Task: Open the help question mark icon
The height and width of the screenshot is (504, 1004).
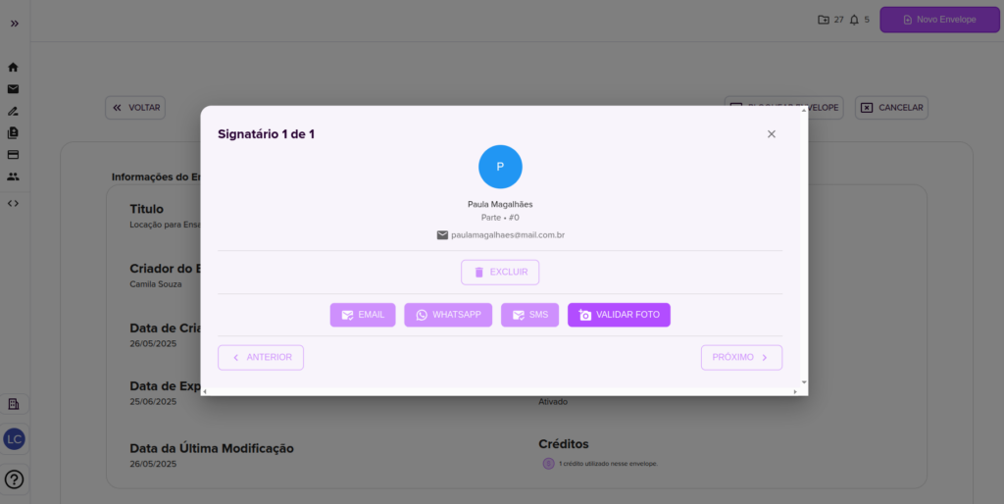Action: point(15,479)
